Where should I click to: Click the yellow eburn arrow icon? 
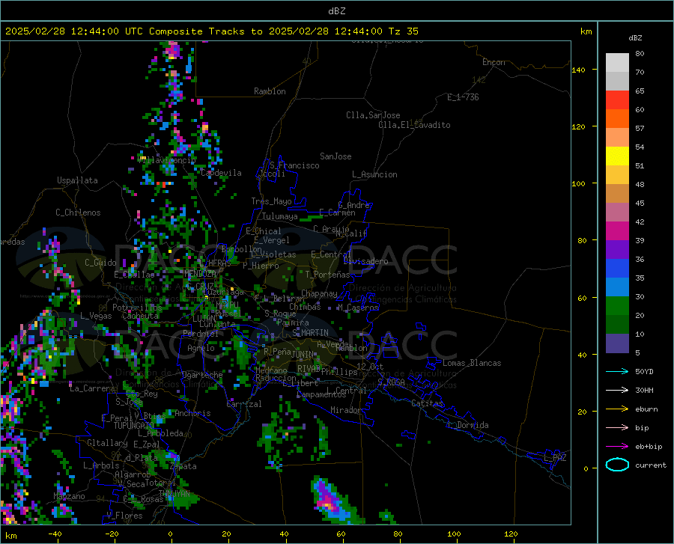[617, 409]
